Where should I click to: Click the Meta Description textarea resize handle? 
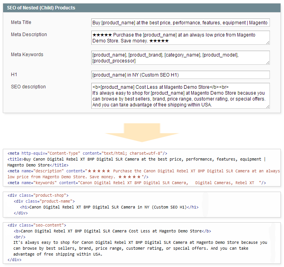click(x=268, y=42)
